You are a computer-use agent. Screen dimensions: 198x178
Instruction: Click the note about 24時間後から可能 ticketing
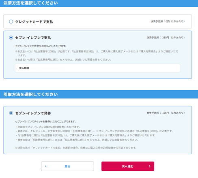coord(76,148)
